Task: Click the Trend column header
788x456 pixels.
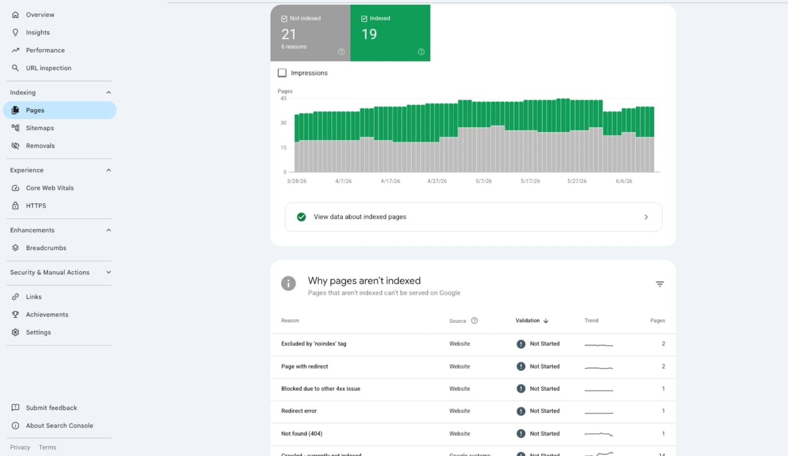Action: coord(591,321)
